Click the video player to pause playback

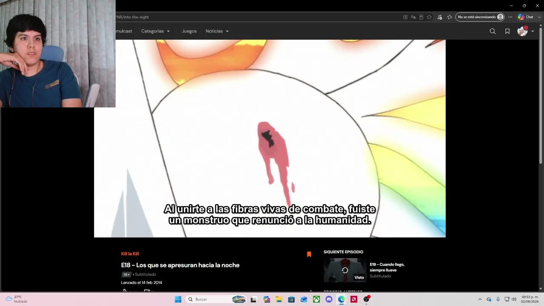click(270, 139)
